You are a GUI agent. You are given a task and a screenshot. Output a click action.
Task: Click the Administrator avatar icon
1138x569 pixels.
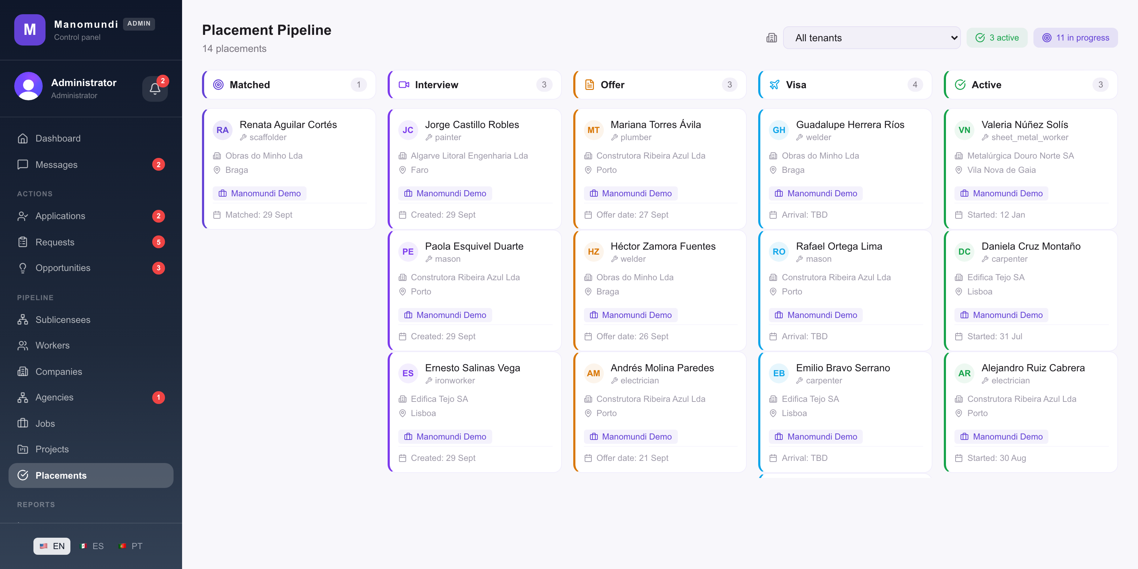pyautogui.click(x=28, y=86)
